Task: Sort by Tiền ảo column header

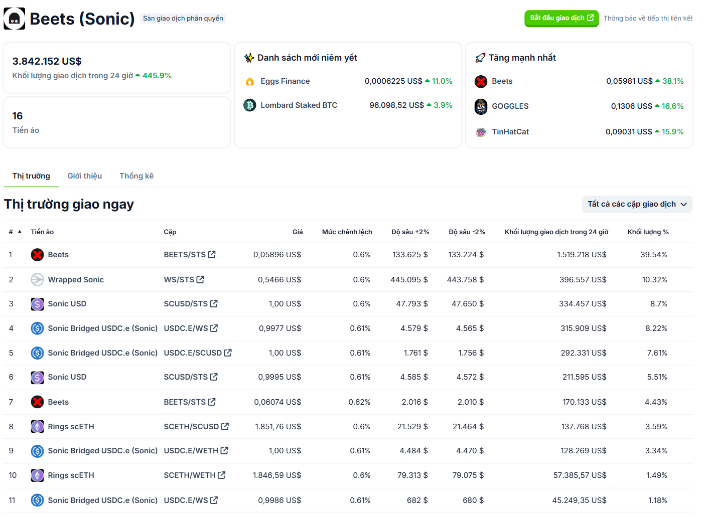Action: [42, 232]
